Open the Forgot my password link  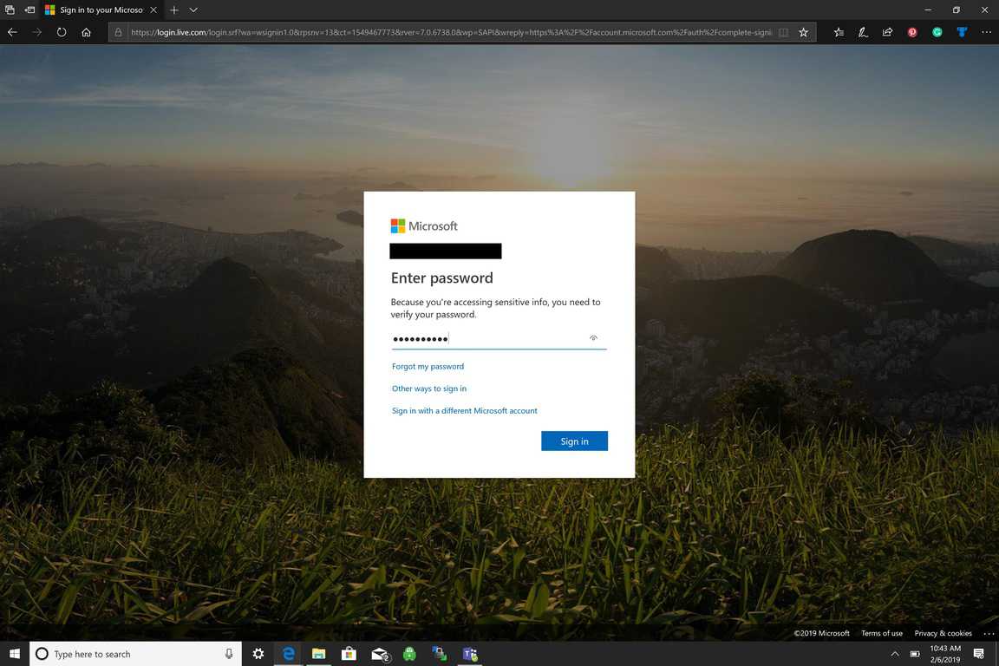428,367
